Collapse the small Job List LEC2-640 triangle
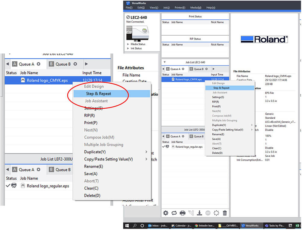The height and width of the screenshot is (230, 302). 165,62
